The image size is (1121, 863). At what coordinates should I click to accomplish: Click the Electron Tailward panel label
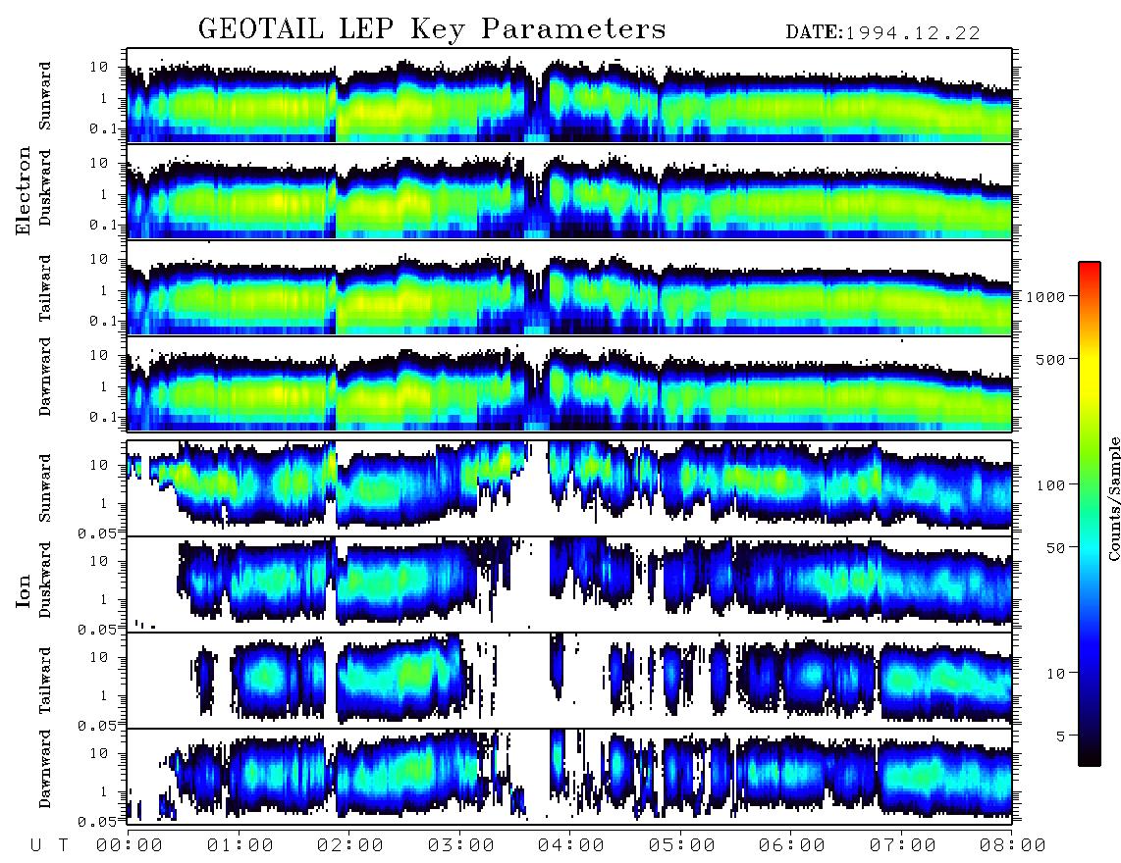tap(45, 288)
